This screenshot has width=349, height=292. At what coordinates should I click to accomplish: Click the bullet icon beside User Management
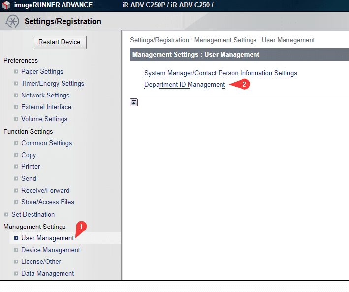pos(16,238)
